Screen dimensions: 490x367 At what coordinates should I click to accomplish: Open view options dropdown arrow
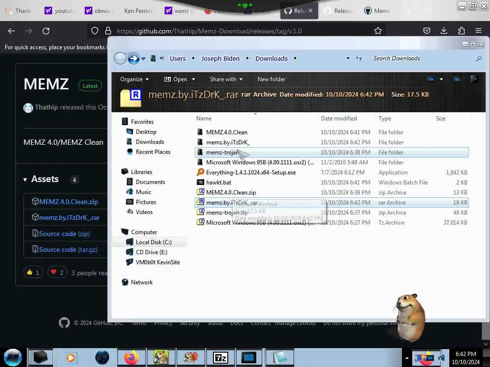point(441,79)
